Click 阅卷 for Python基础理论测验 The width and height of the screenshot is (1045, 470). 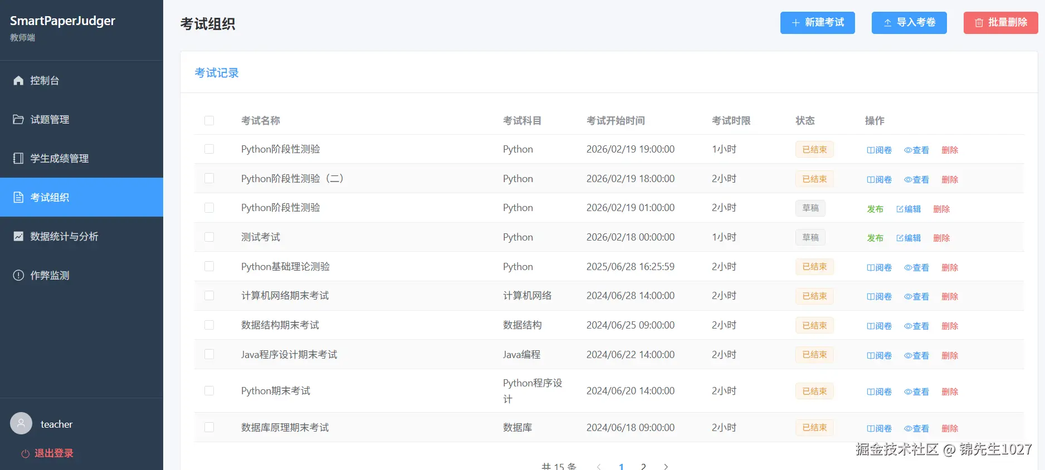[x=879, y=267]
